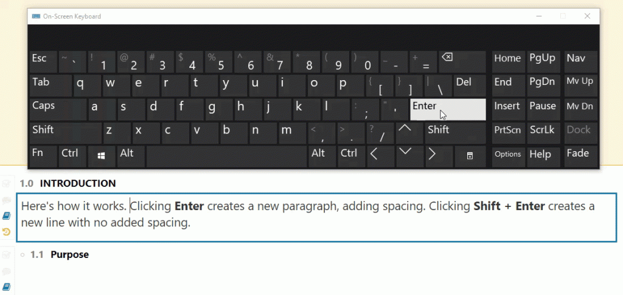Click the Help key
This screenshot has width=623, height=295.
click(543, 157)
